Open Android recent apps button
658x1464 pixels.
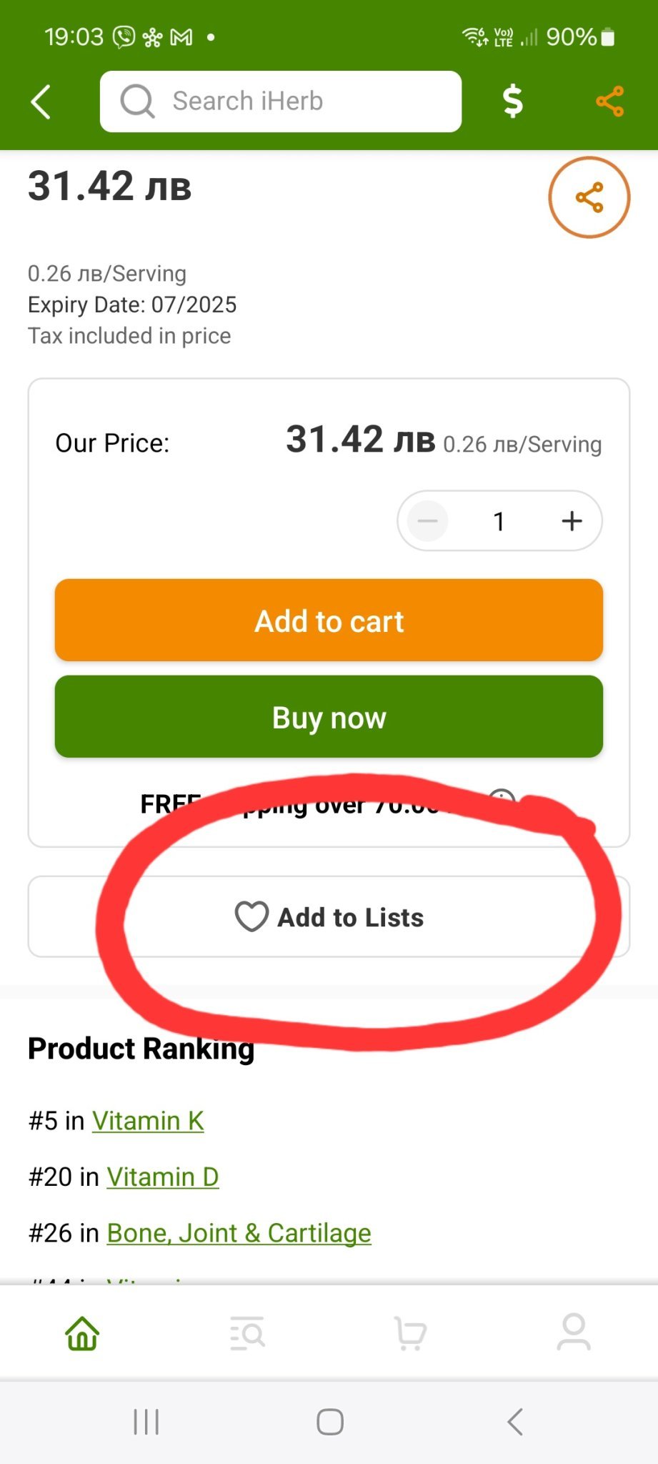pos(146,1422)
